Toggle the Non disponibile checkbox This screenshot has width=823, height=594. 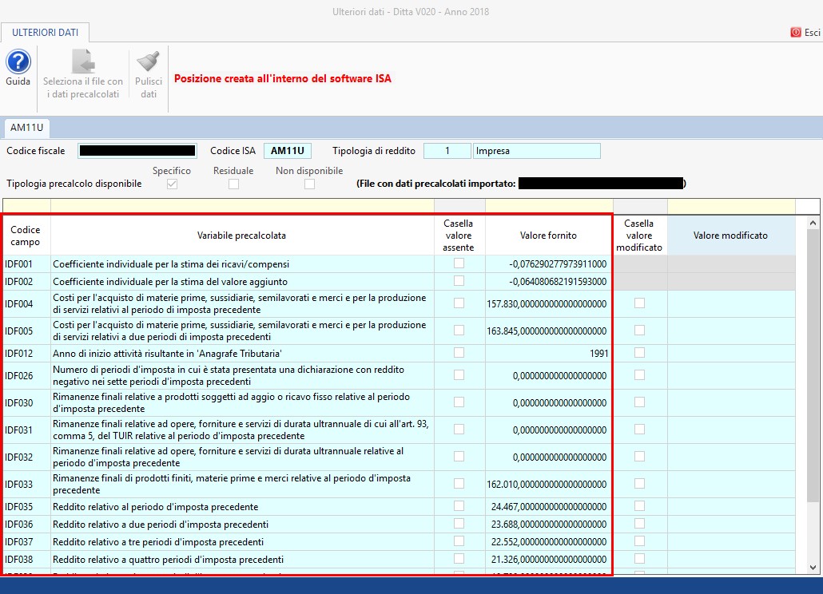pyautogui.click(x=310, y=184)
